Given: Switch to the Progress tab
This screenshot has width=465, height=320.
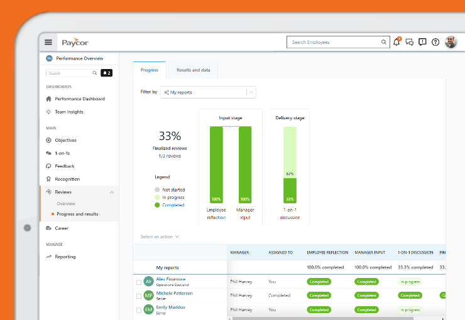Looking at the screenshot, I should [150, 70].
